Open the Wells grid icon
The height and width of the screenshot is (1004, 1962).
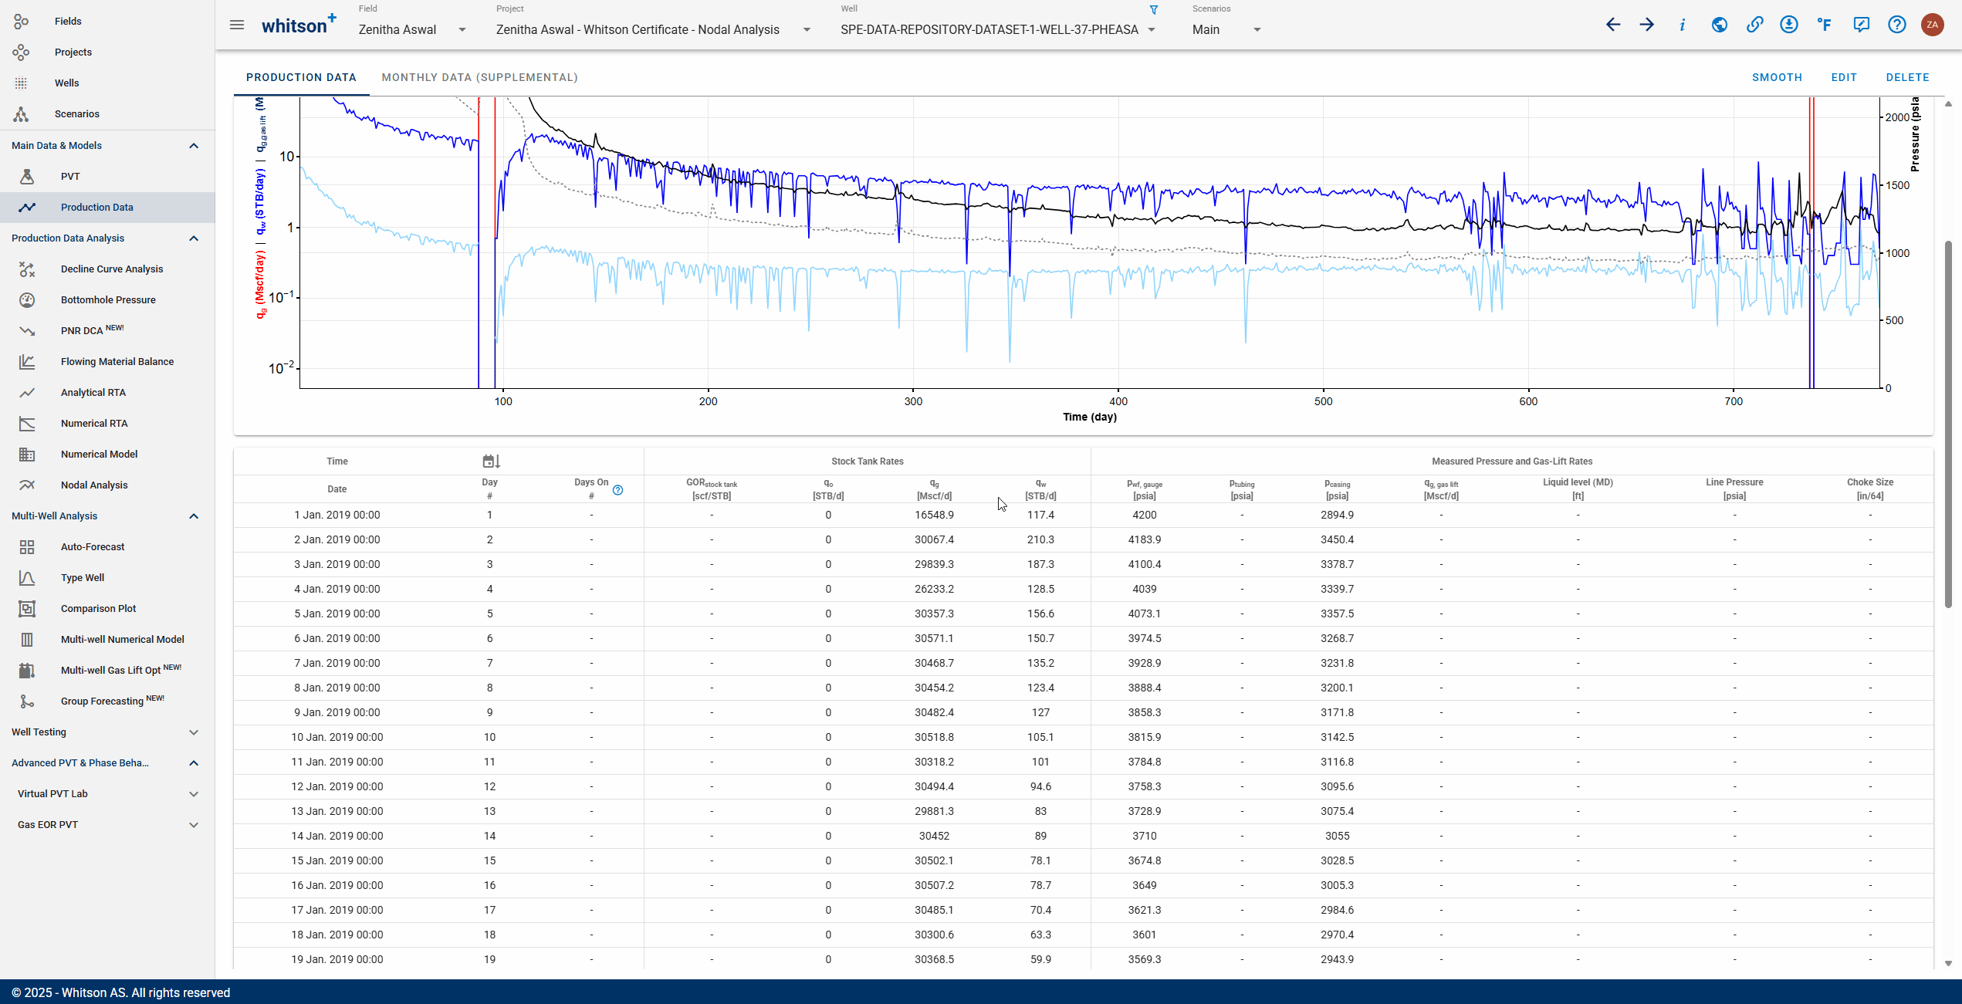pyautogui.click(x=21, y=83)
